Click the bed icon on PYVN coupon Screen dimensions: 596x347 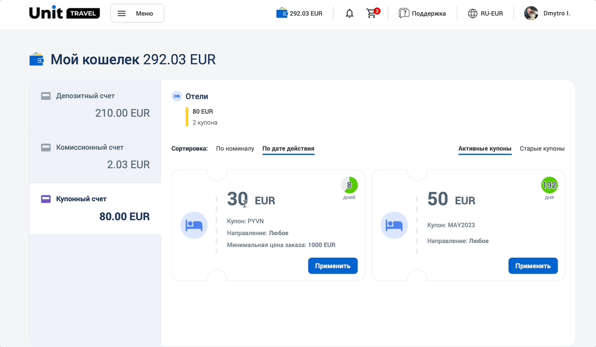click(x=194, y=225)
